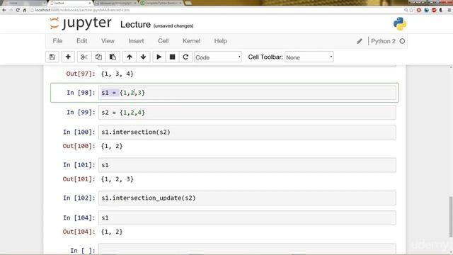Click the Python 2 kernel label
This screenshot has height=255, width=453.
[383, 41]
